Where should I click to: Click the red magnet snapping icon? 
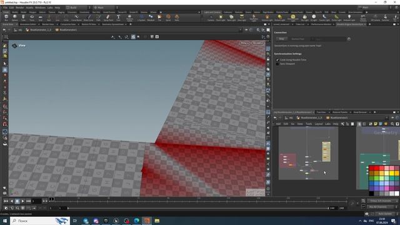tap(5, 124)
